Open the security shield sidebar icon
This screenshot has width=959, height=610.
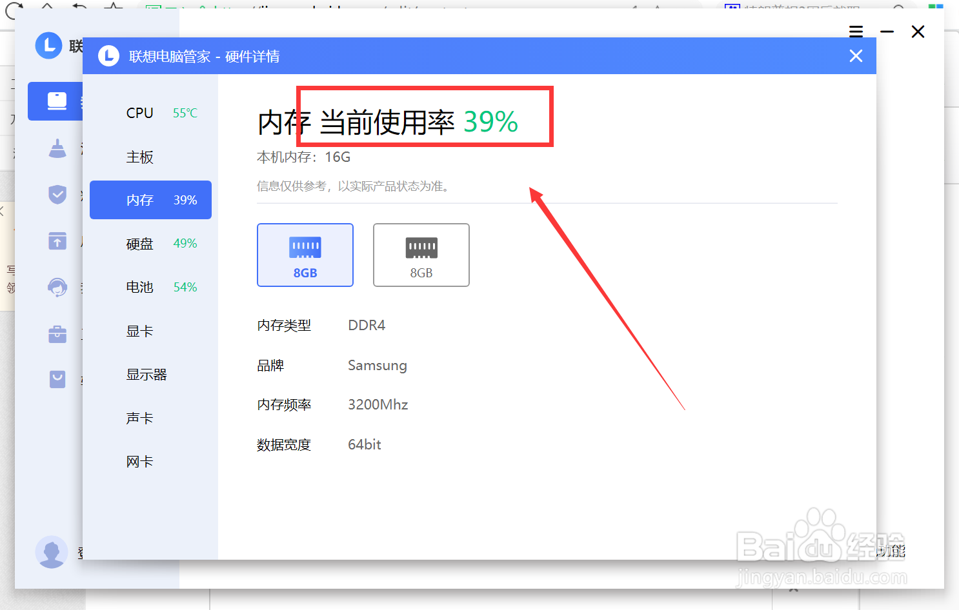pos(57,194)
